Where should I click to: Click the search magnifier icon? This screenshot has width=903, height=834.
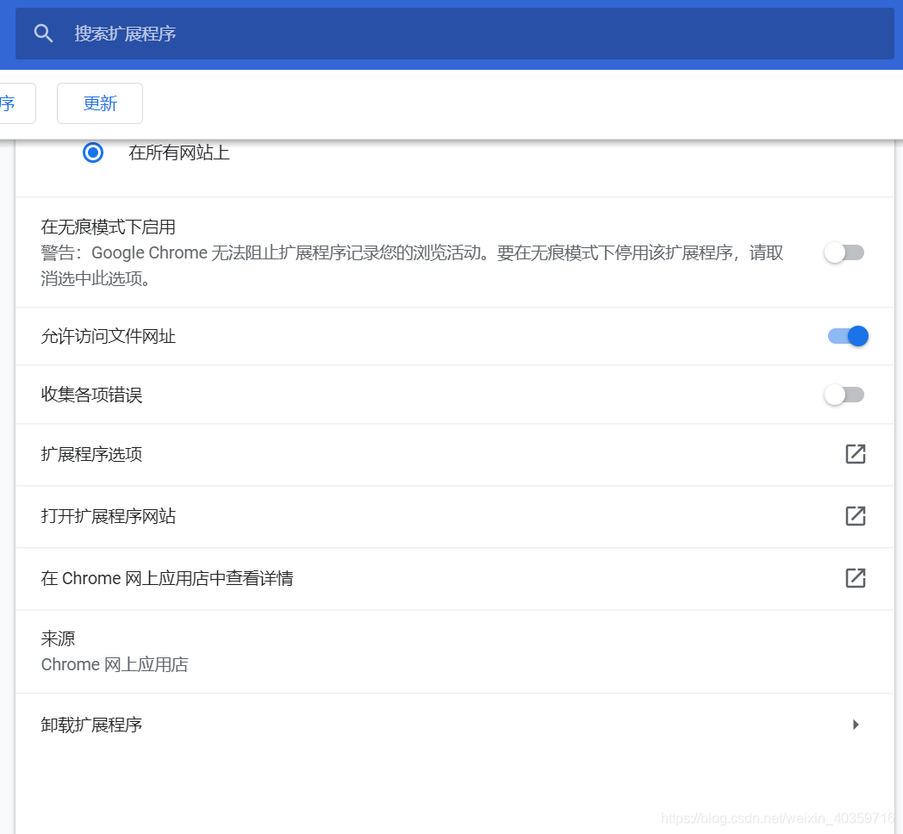[x=43, y=34]
